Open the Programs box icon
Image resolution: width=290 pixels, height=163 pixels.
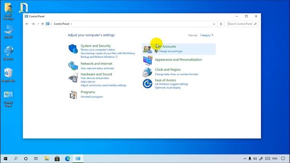[73, 95]
